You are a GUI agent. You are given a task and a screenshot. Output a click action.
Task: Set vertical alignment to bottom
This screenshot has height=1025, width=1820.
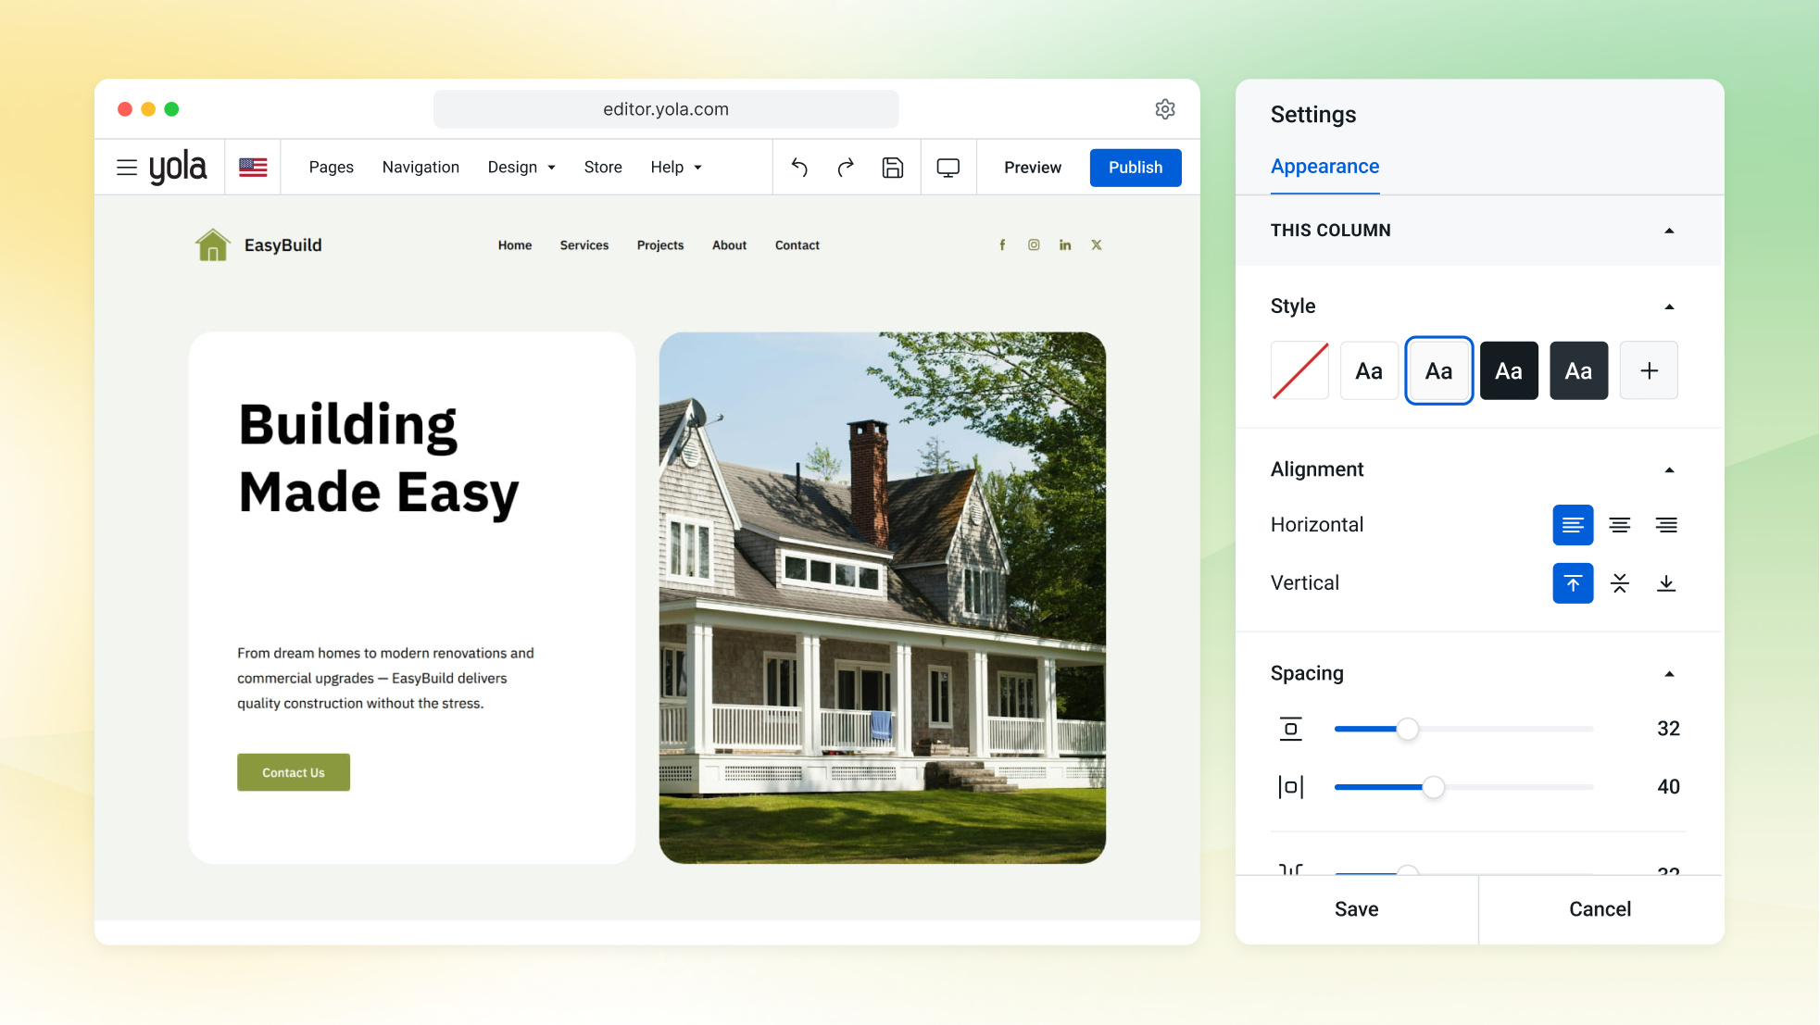(x=1665, y=583)
